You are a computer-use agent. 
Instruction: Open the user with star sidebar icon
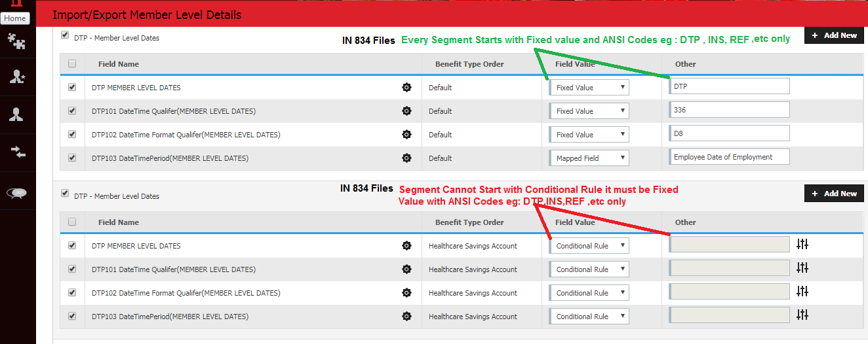tap(16, 77)
